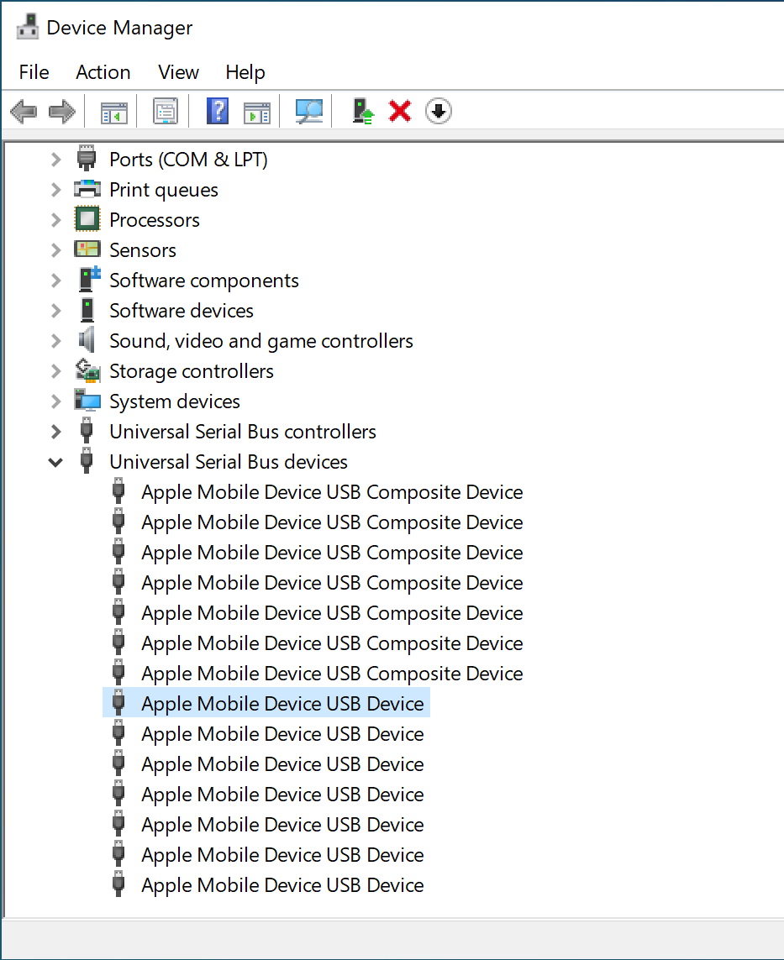This screenshot has height=960, width=784.
Task: Open the View menu
Action: (178, 72)
